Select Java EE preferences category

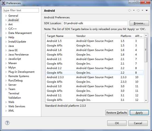(x=13, y=50)
